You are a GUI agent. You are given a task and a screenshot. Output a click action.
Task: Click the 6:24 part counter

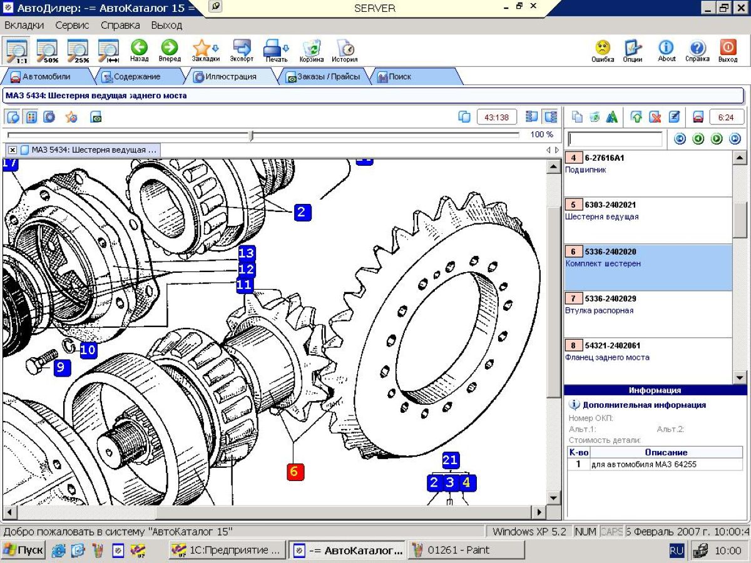pos(726,117)
